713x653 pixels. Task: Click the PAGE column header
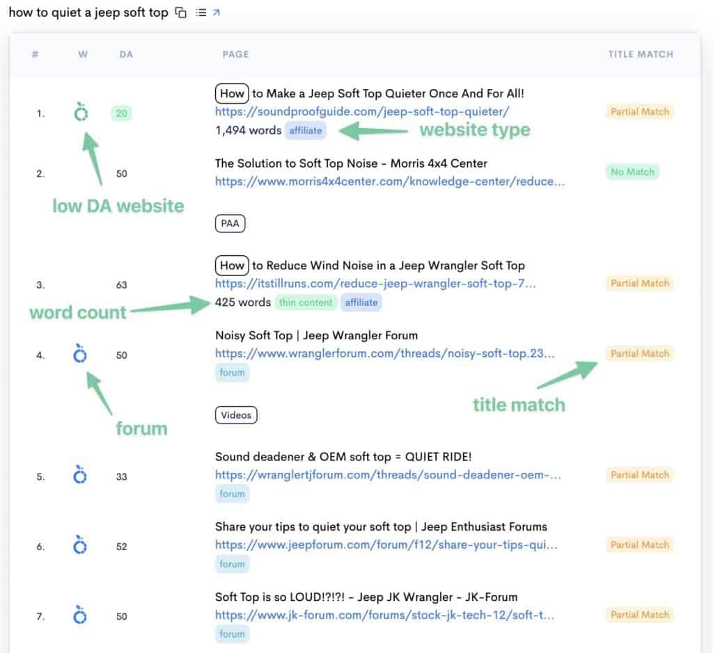tap(235, 54)
